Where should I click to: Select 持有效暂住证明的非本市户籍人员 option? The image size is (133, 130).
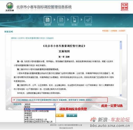click(x=40, y=122)
